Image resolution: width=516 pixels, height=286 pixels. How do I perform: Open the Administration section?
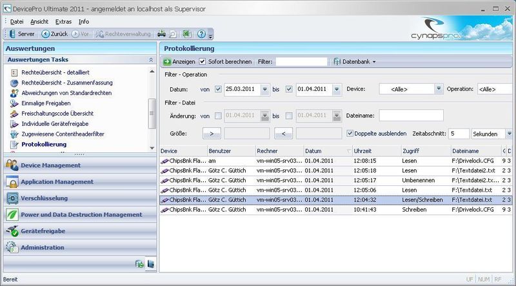80,247
